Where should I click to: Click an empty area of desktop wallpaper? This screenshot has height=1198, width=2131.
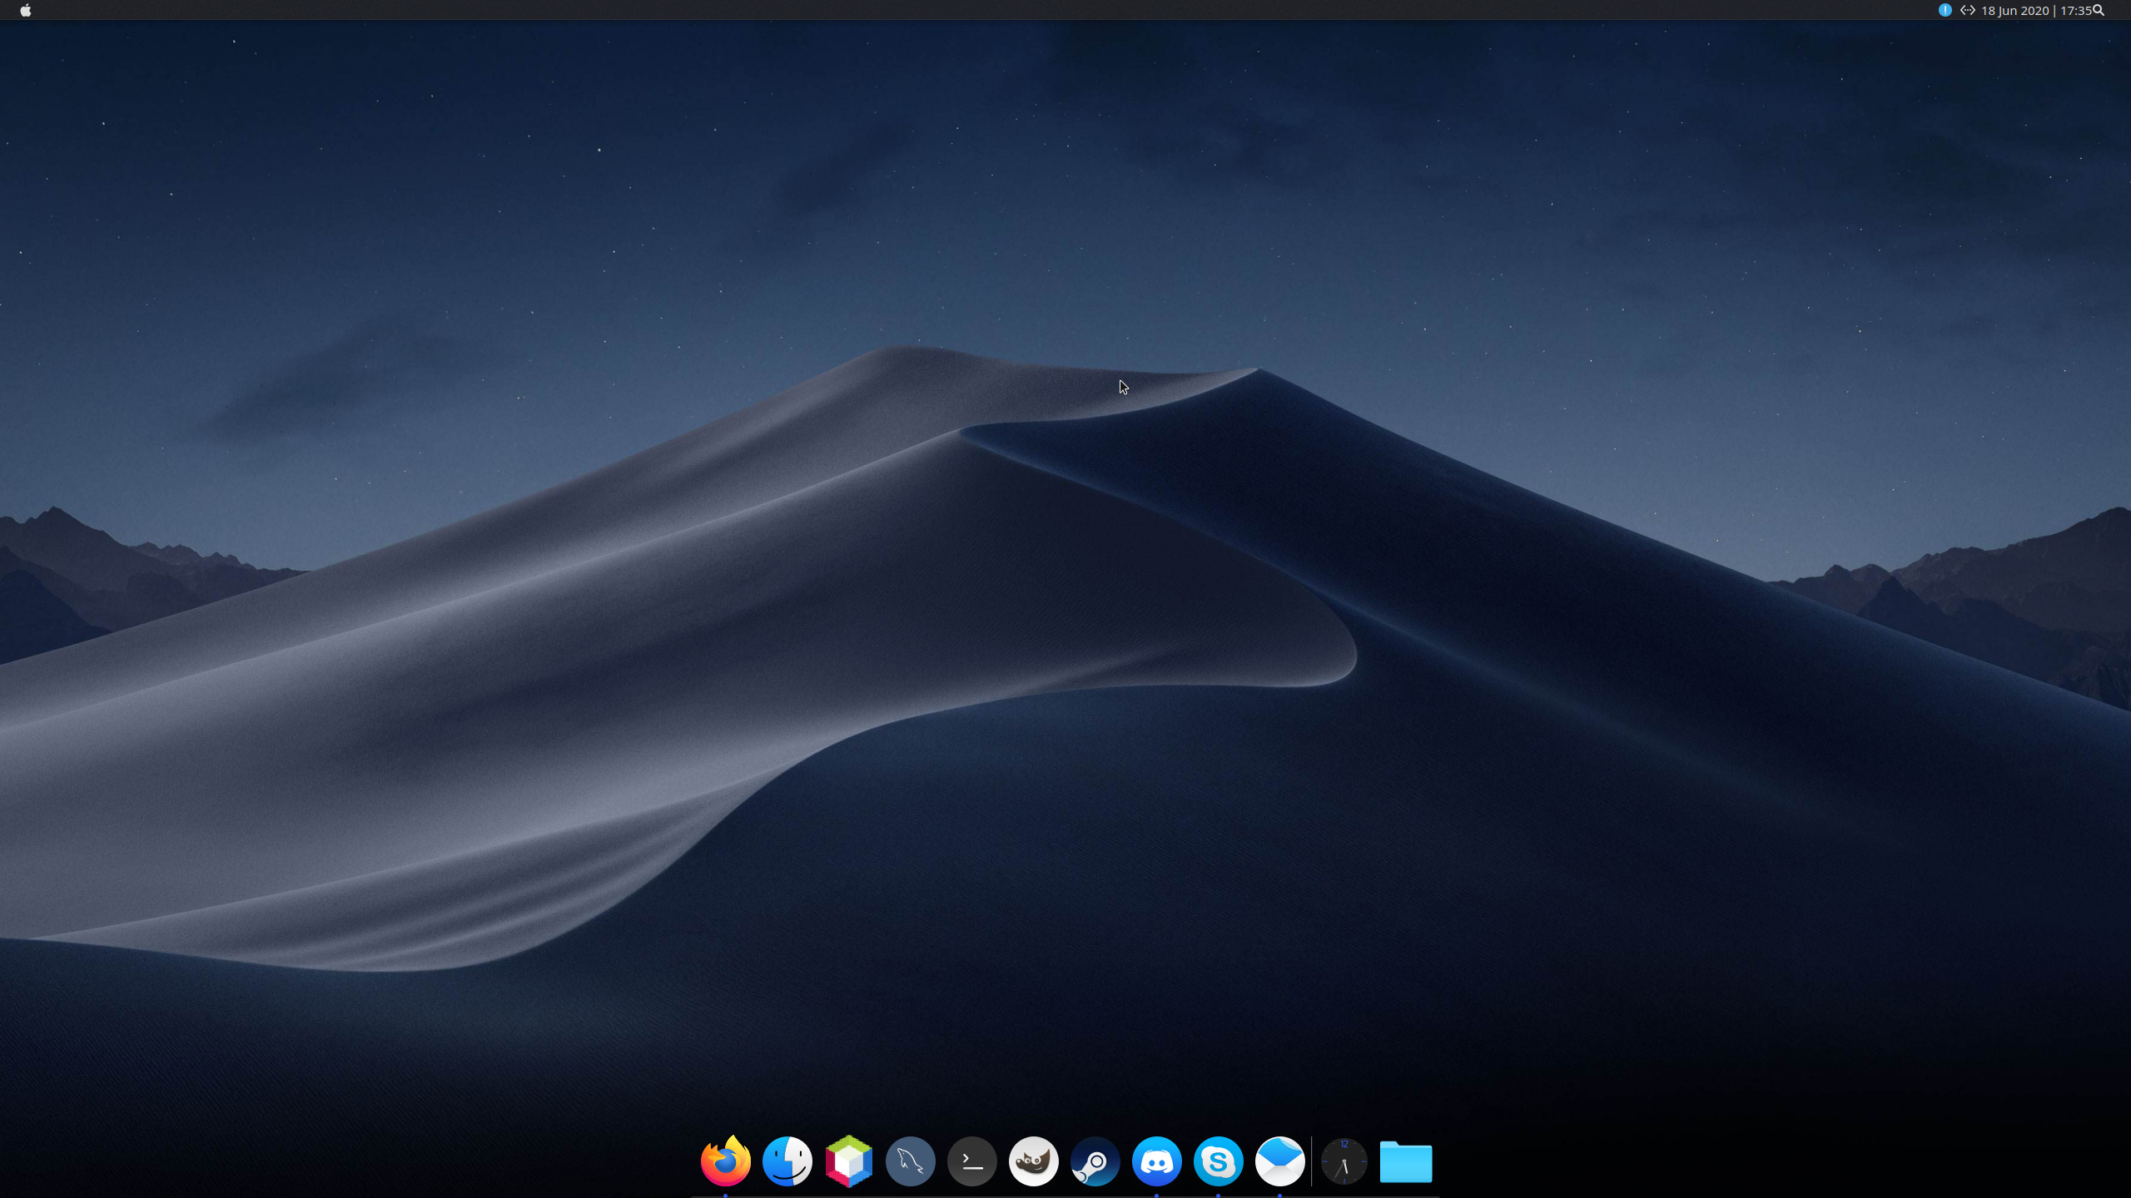coord(499,250)
